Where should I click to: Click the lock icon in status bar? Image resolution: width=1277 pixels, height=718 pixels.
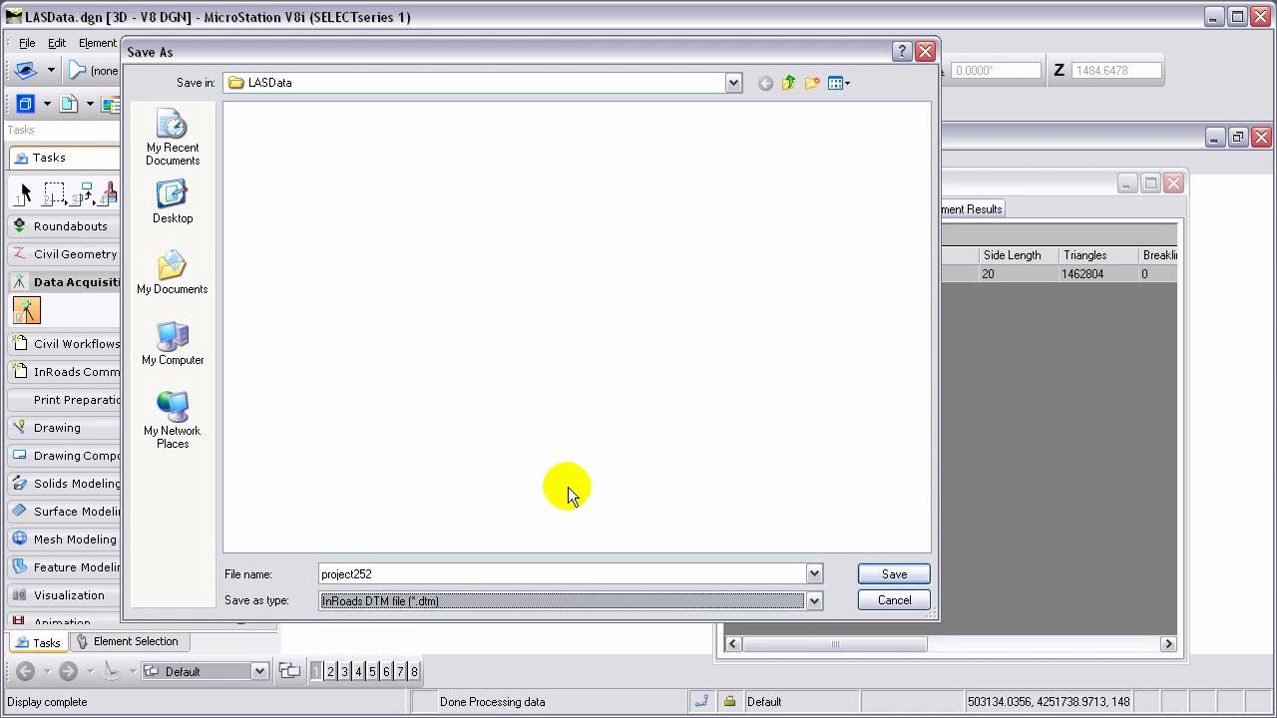pos(729,701)
